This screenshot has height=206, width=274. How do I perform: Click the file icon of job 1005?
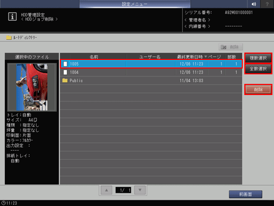click(65, 64)
